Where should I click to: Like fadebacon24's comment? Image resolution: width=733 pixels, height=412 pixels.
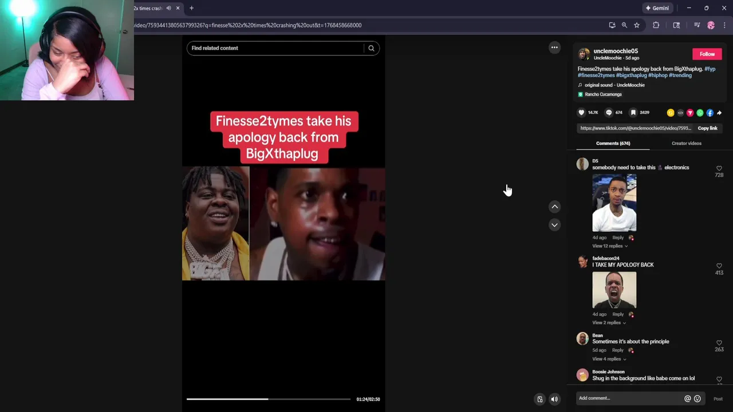[x=719, y=266]
